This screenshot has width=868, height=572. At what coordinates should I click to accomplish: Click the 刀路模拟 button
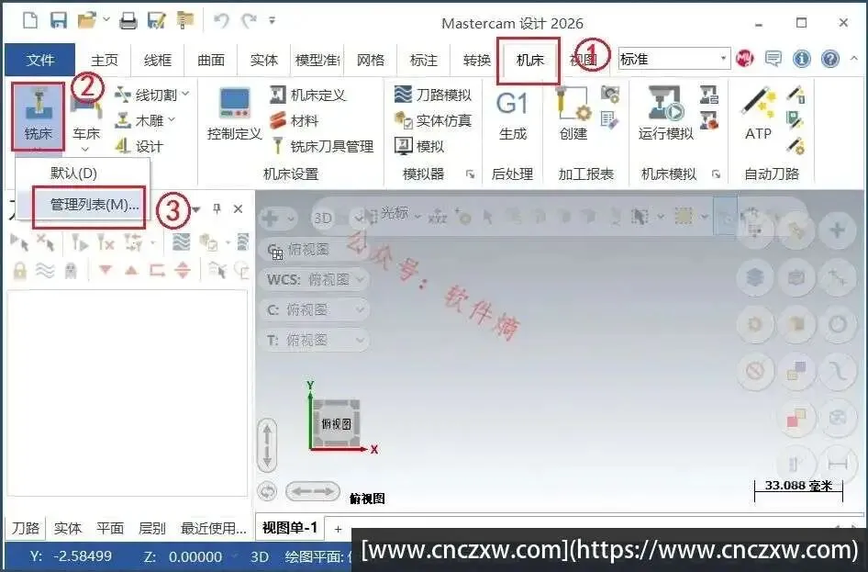(x=433, y=95)
